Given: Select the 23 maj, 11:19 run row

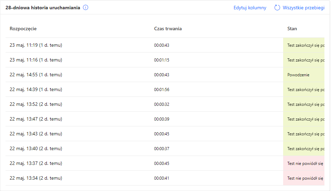Looking at the screenshot, I should coord(36,45).
